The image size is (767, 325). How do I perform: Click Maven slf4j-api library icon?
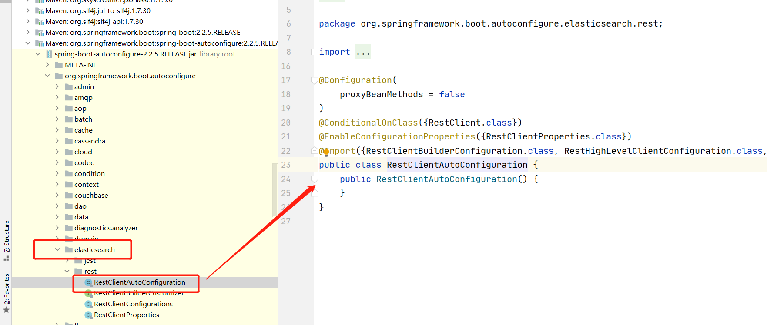point(39,22)
